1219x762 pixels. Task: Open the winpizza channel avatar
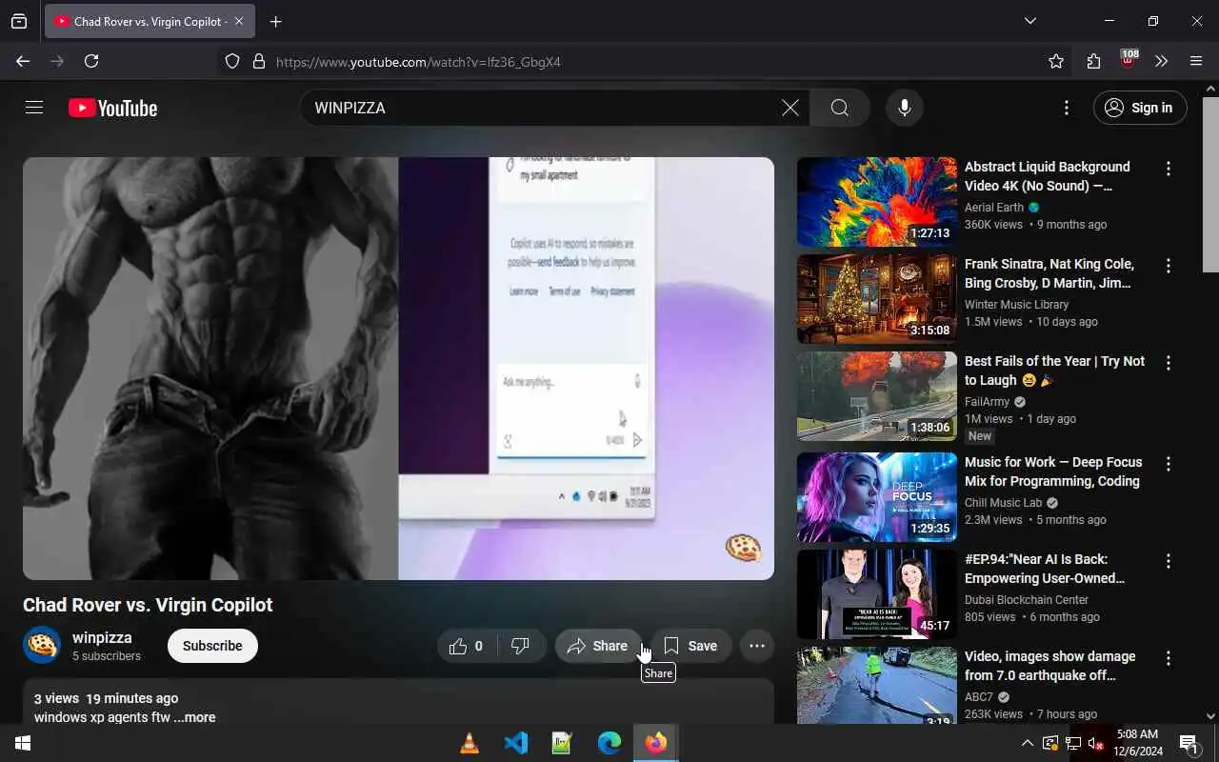[x=42, y=645]
